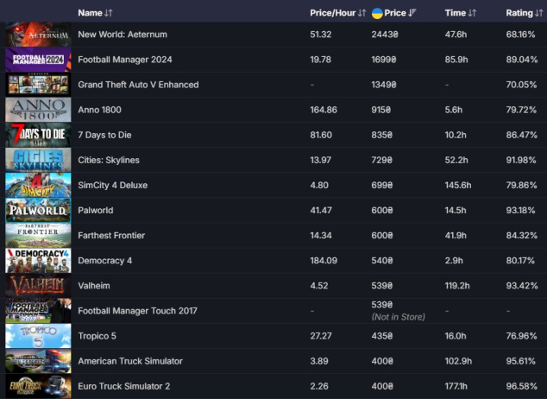
Task: Select the Anno 1800 game name
Action: pyautogui.click(x=99, y=110)
